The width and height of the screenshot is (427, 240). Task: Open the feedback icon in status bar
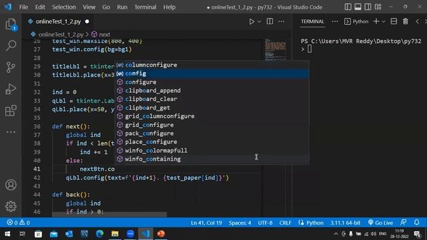pyautogui.click(x=403, y=223)
